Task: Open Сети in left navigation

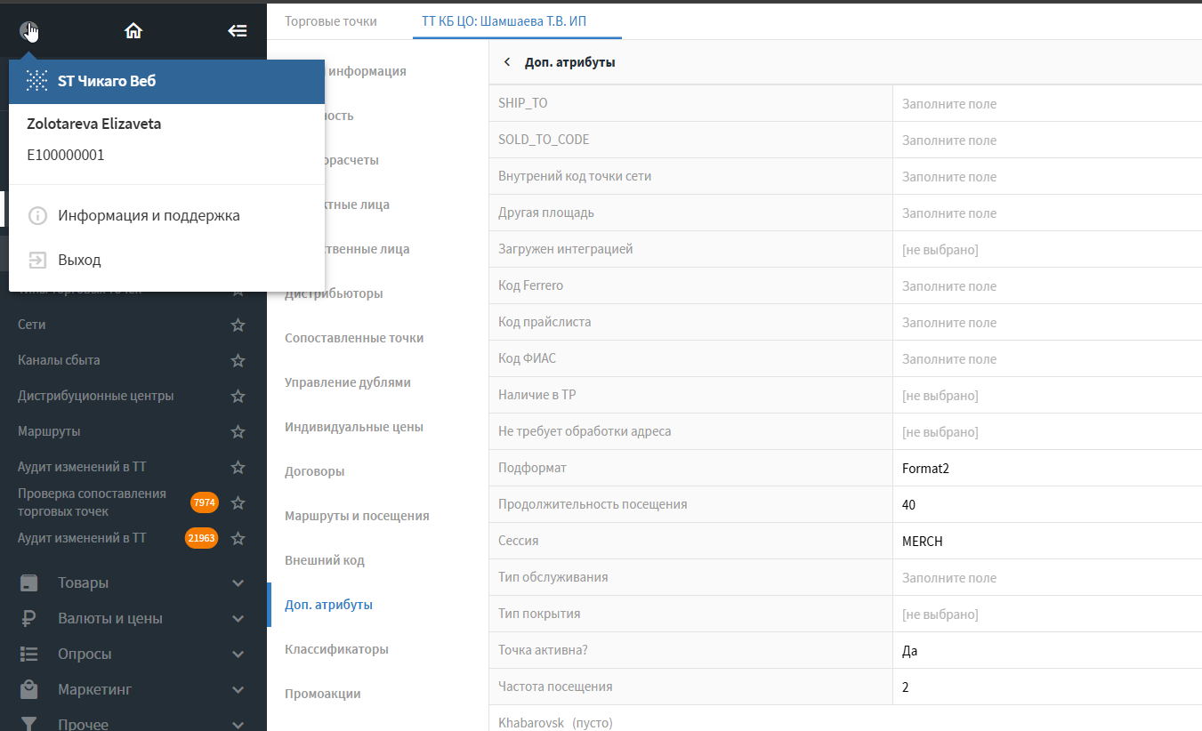Action: tap(32, 325)
